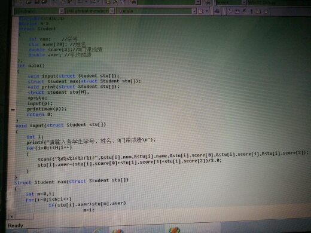The height and width of the screenshot is (233, 311).
Task: Click the 'int num;' line
Action: tap(40, 39)
